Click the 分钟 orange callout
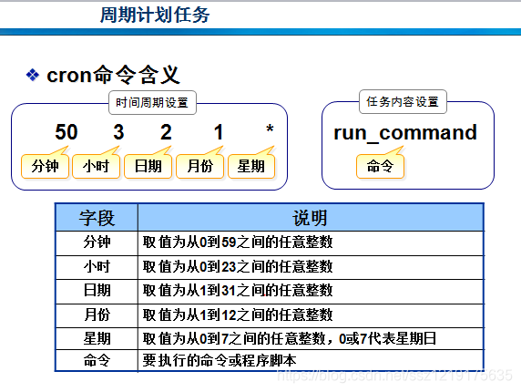Screen dimensions: 521x392 [45, 166]
